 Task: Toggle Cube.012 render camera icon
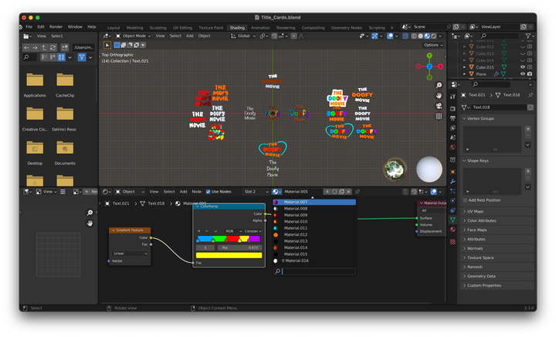click(x=530, y=46)
